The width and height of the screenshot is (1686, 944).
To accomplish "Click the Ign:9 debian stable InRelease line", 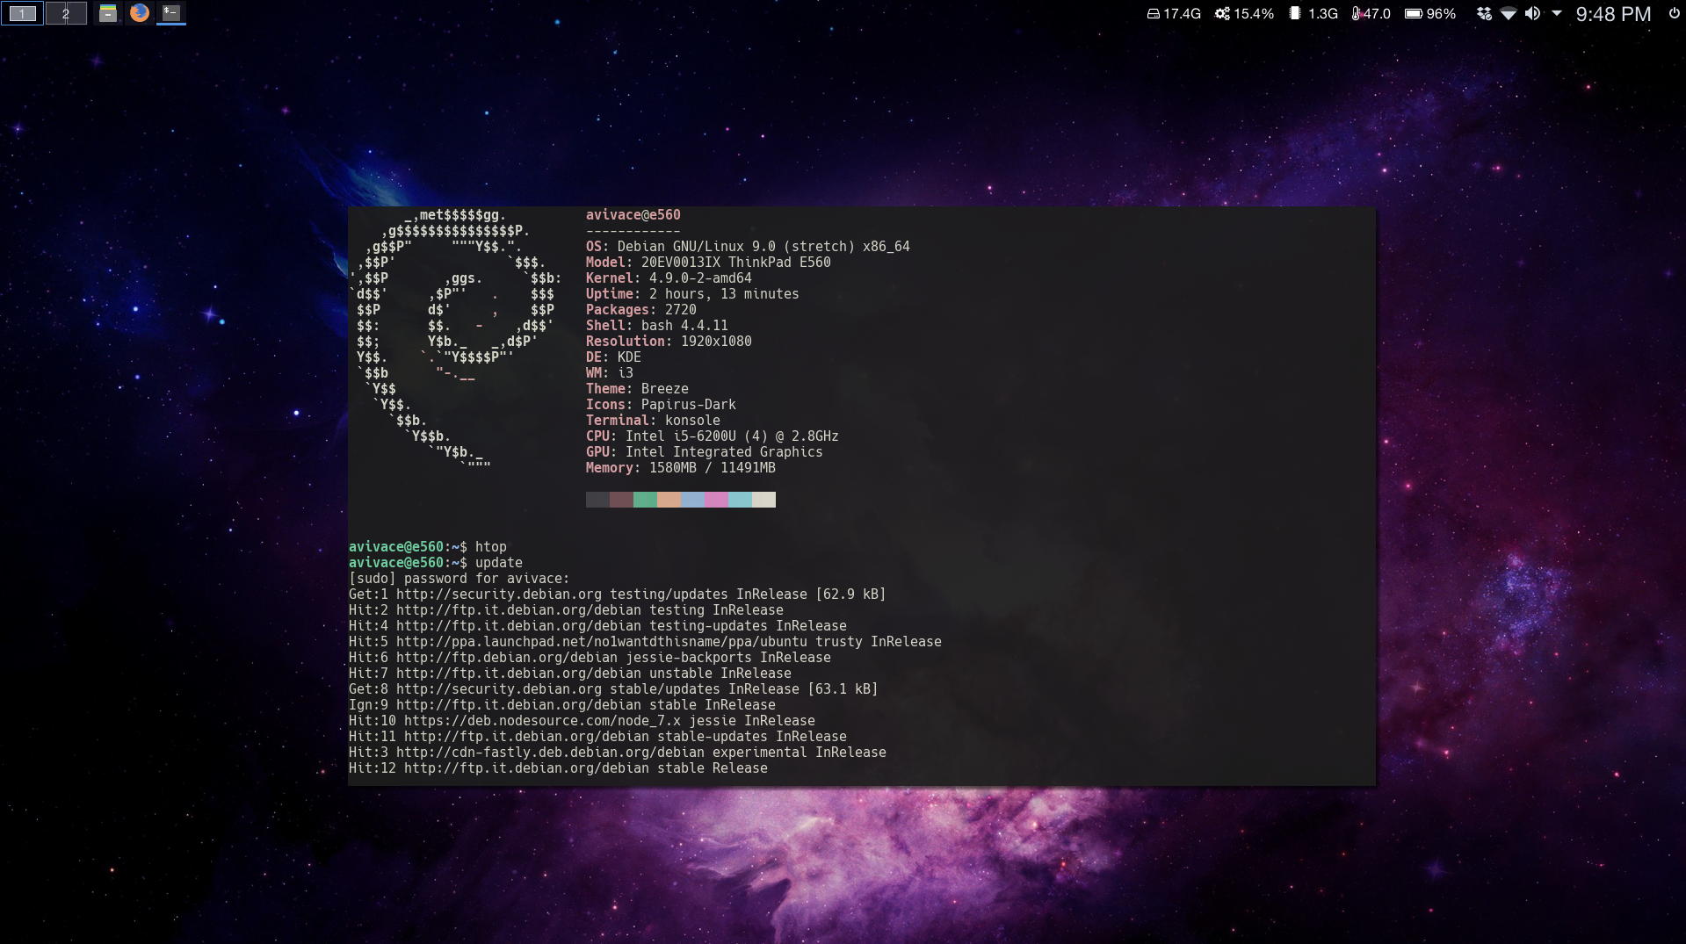I will pyautogui.click(x=562, y=705).
